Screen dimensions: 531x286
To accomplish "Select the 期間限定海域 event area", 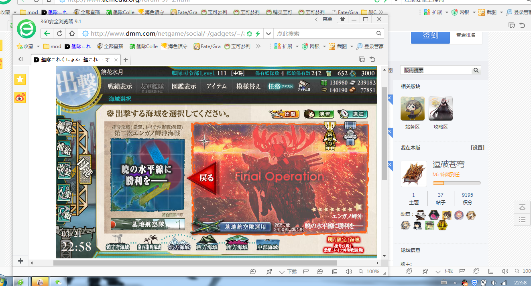I will (x=343, y=245).
